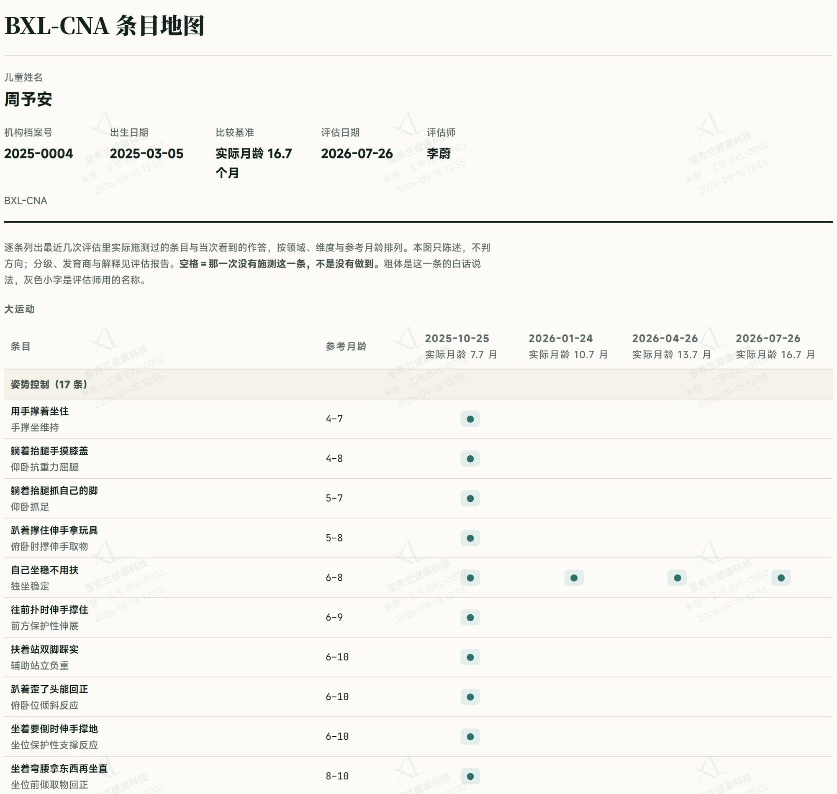Screen dimensions: 837x794
Task: Click 自己坐稳不用扶 dot under 2025-10-25
Action: (470, 578)
